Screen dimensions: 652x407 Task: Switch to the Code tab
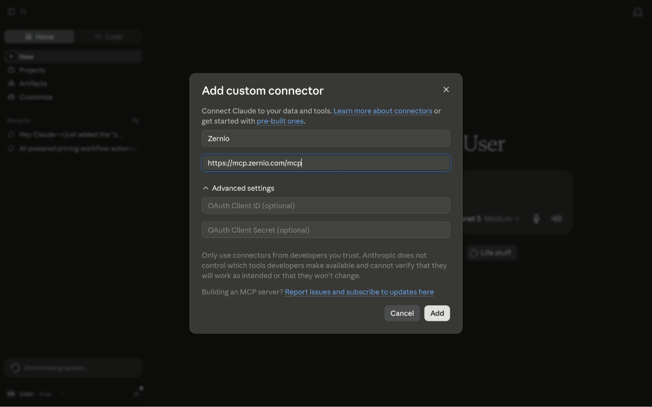point(108,37)
